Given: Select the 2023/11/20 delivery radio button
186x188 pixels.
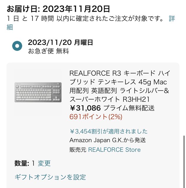Looking at the screenshot, I should [17, 46].
